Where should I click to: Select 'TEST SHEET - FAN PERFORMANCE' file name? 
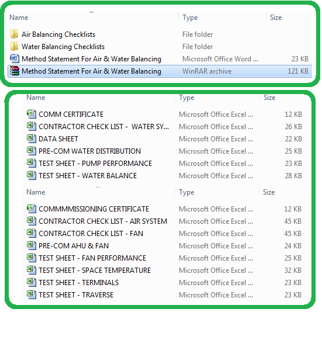pos(92,258)
